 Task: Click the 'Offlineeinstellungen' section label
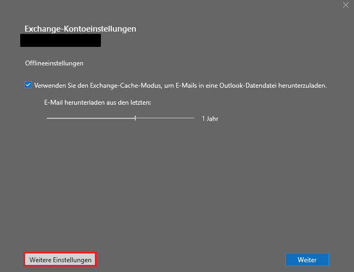pyautogui.click(x=54, y=63)
